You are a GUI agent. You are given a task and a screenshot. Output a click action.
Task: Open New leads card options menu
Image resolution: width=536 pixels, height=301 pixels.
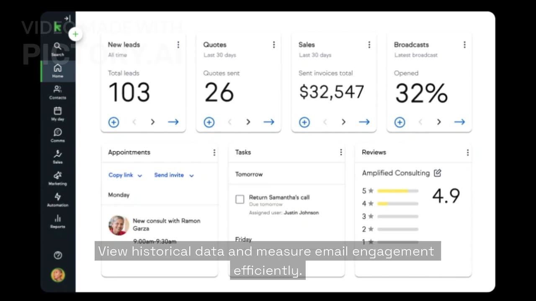click(x=178, y=45)
